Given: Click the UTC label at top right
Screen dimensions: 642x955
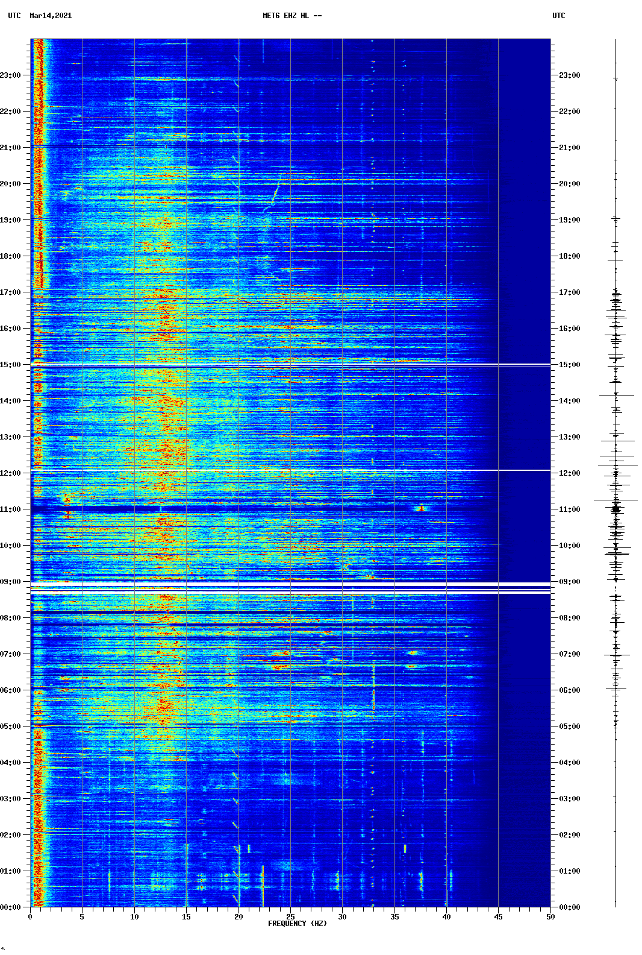Looking at the screenshot, I should 558,16.
